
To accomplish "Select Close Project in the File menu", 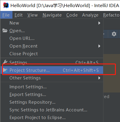I will tap(52, 54).
